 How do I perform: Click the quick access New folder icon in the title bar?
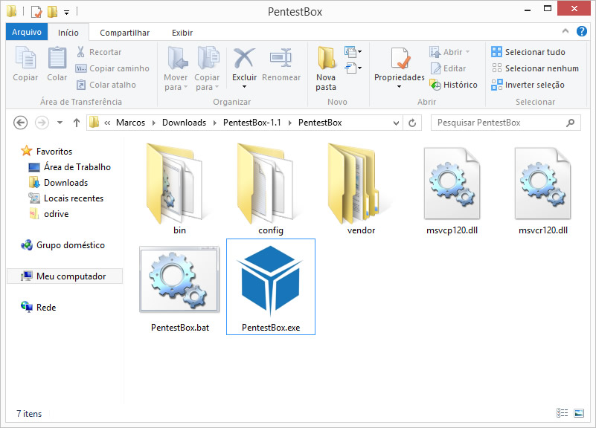click(52, 12)
